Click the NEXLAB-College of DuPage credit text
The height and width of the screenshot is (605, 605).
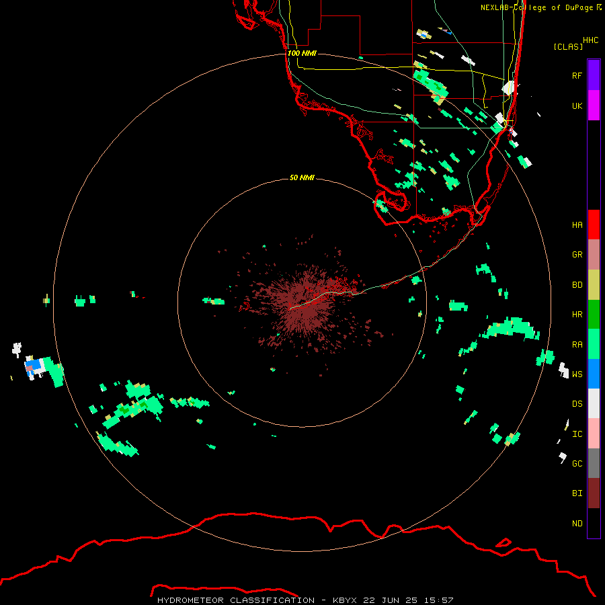tap(536, 7)
